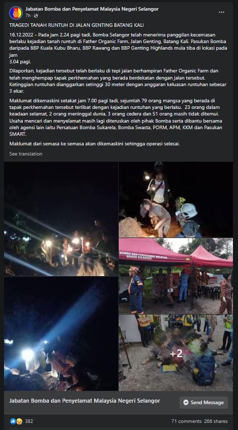This screenshot has width=238, height=430.
Task: Open the +2 more photos thumbnail
Action: point(176,353)
